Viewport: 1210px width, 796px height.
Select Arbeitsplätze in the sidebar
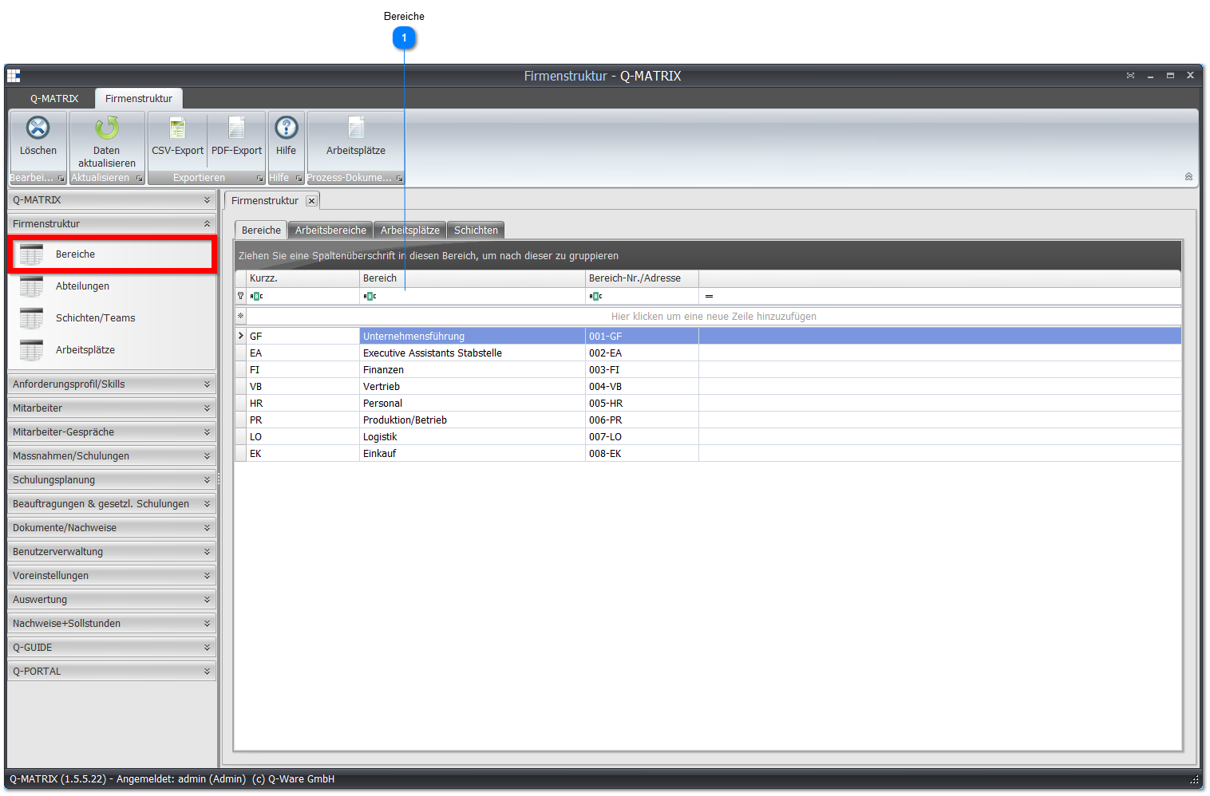coord(112,349)
